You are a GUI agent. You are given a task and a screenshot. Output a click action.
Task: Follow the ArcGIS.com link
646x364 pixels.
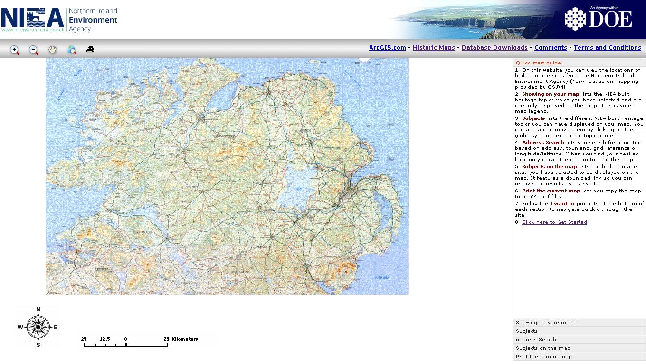387,47
